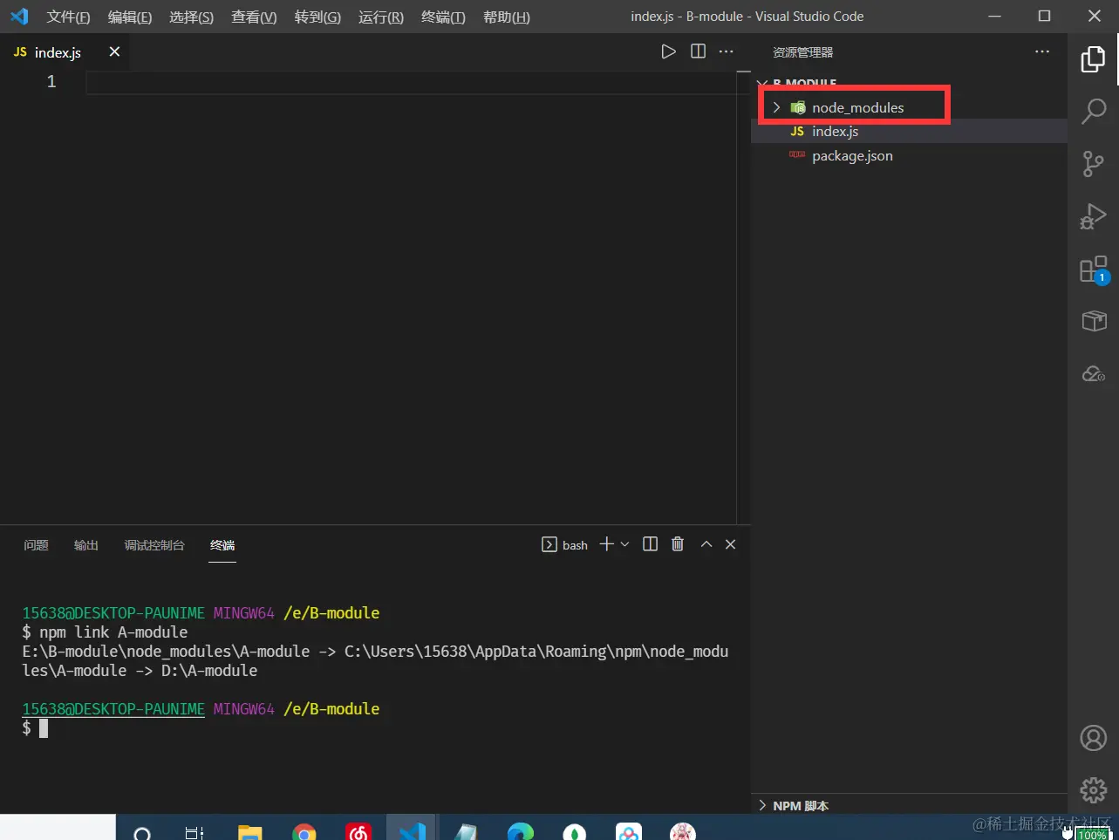This screenshot has width=1119, height=840.
Task: Select index.js in the file explorer
Action: 909,131
